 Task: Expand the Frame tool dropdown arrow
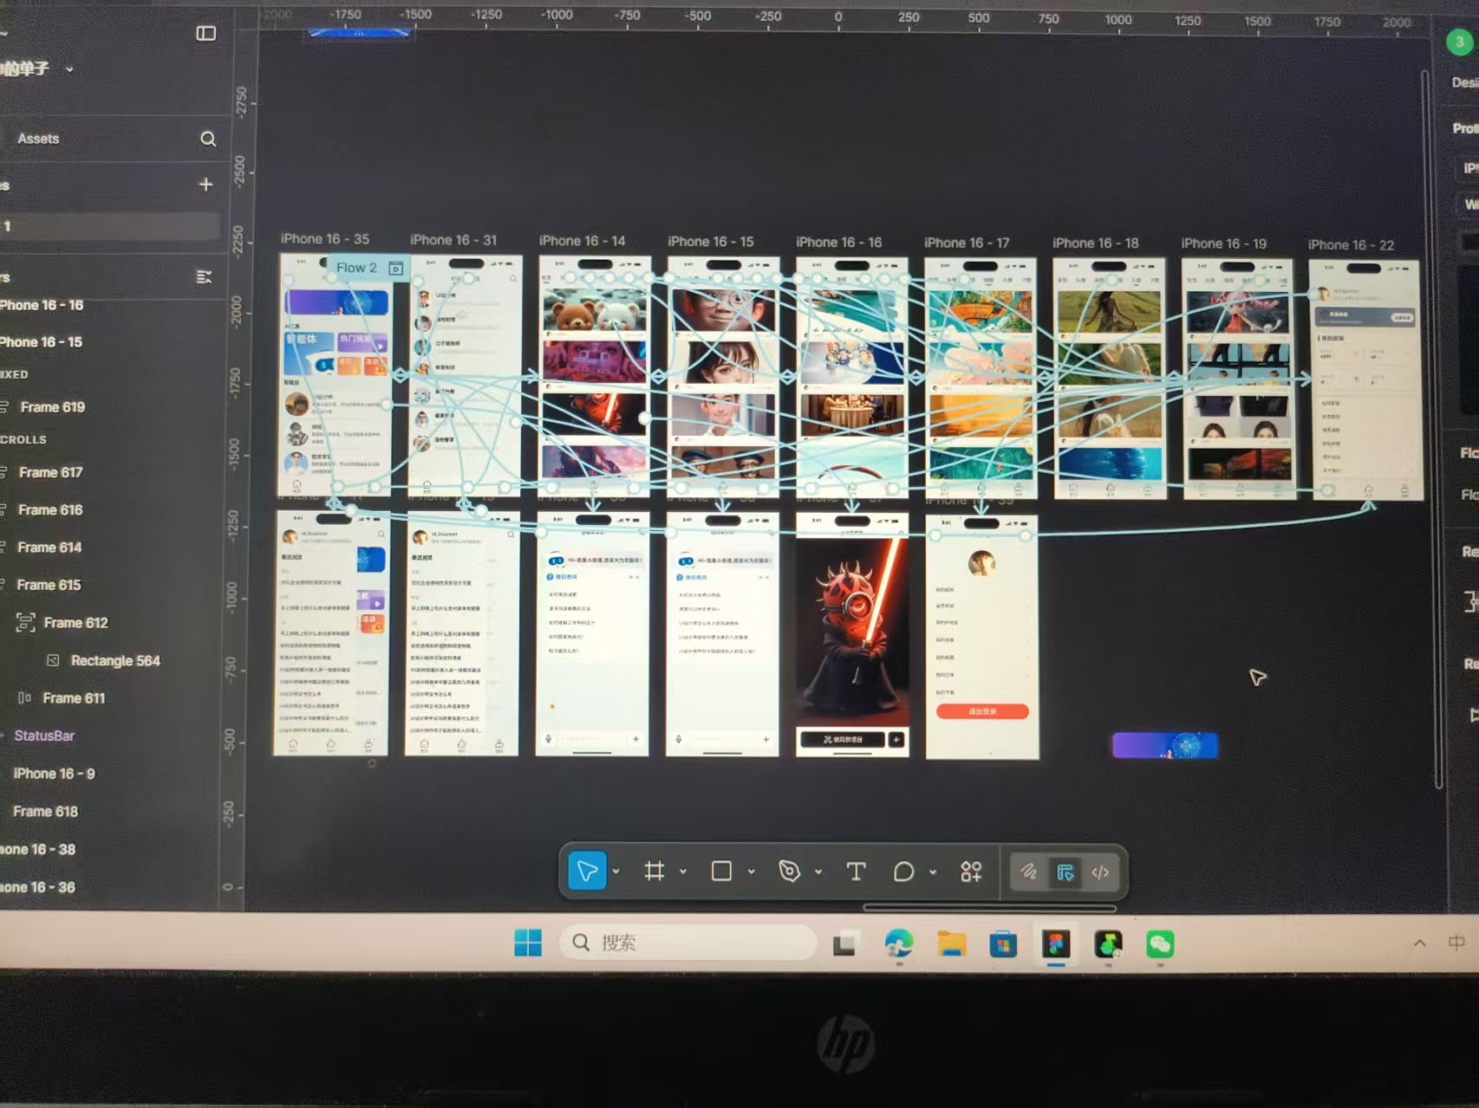point(683,871)
